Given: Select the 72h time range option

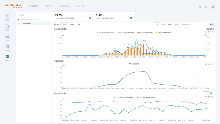Looking at the screenshot, I should pos(163,24).
